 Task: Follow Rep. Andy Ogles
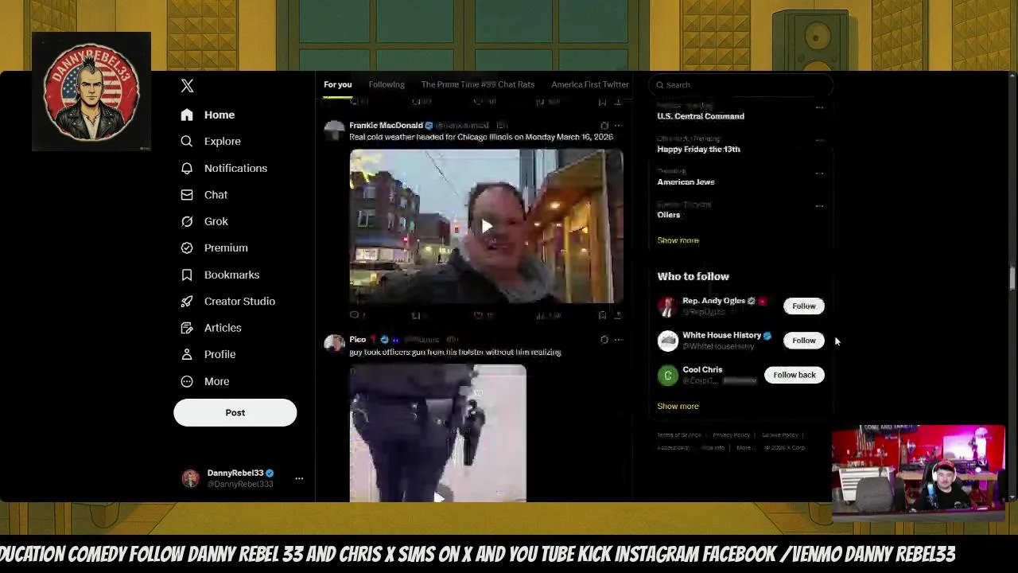click(x=803, y=306)
